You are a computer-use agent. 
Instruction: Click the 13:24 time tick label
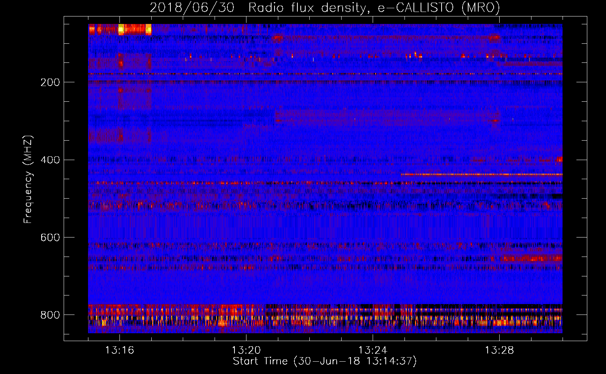point(373,350)
